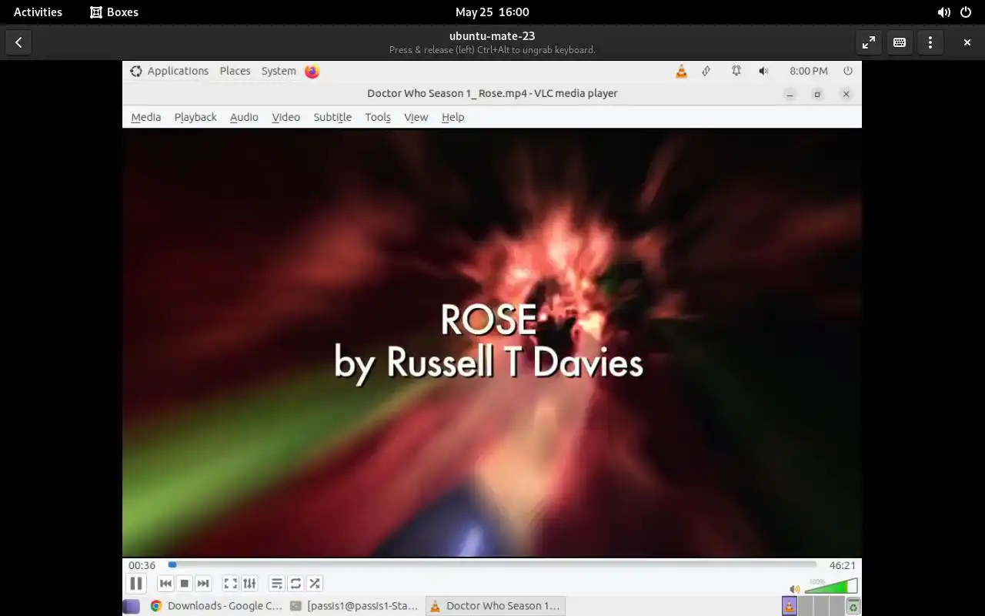Toggle random shuffle playback
The width and height of the screenshot is (985, 616).
(315, 584)
